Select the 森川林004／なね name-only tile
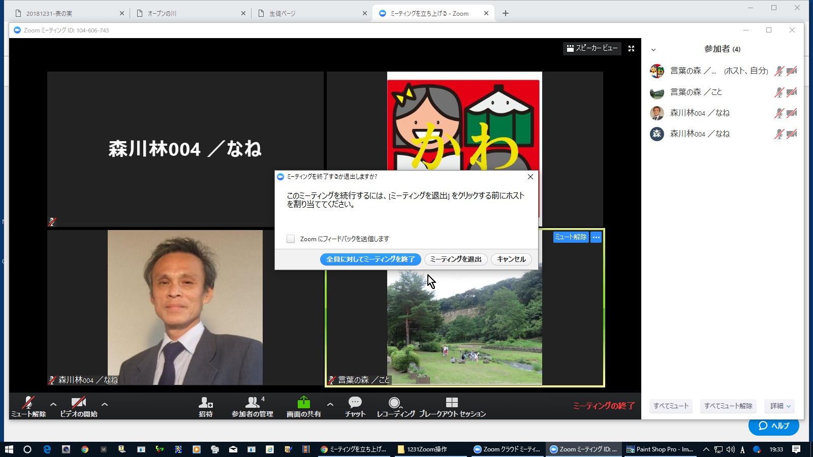 point(185,149)
